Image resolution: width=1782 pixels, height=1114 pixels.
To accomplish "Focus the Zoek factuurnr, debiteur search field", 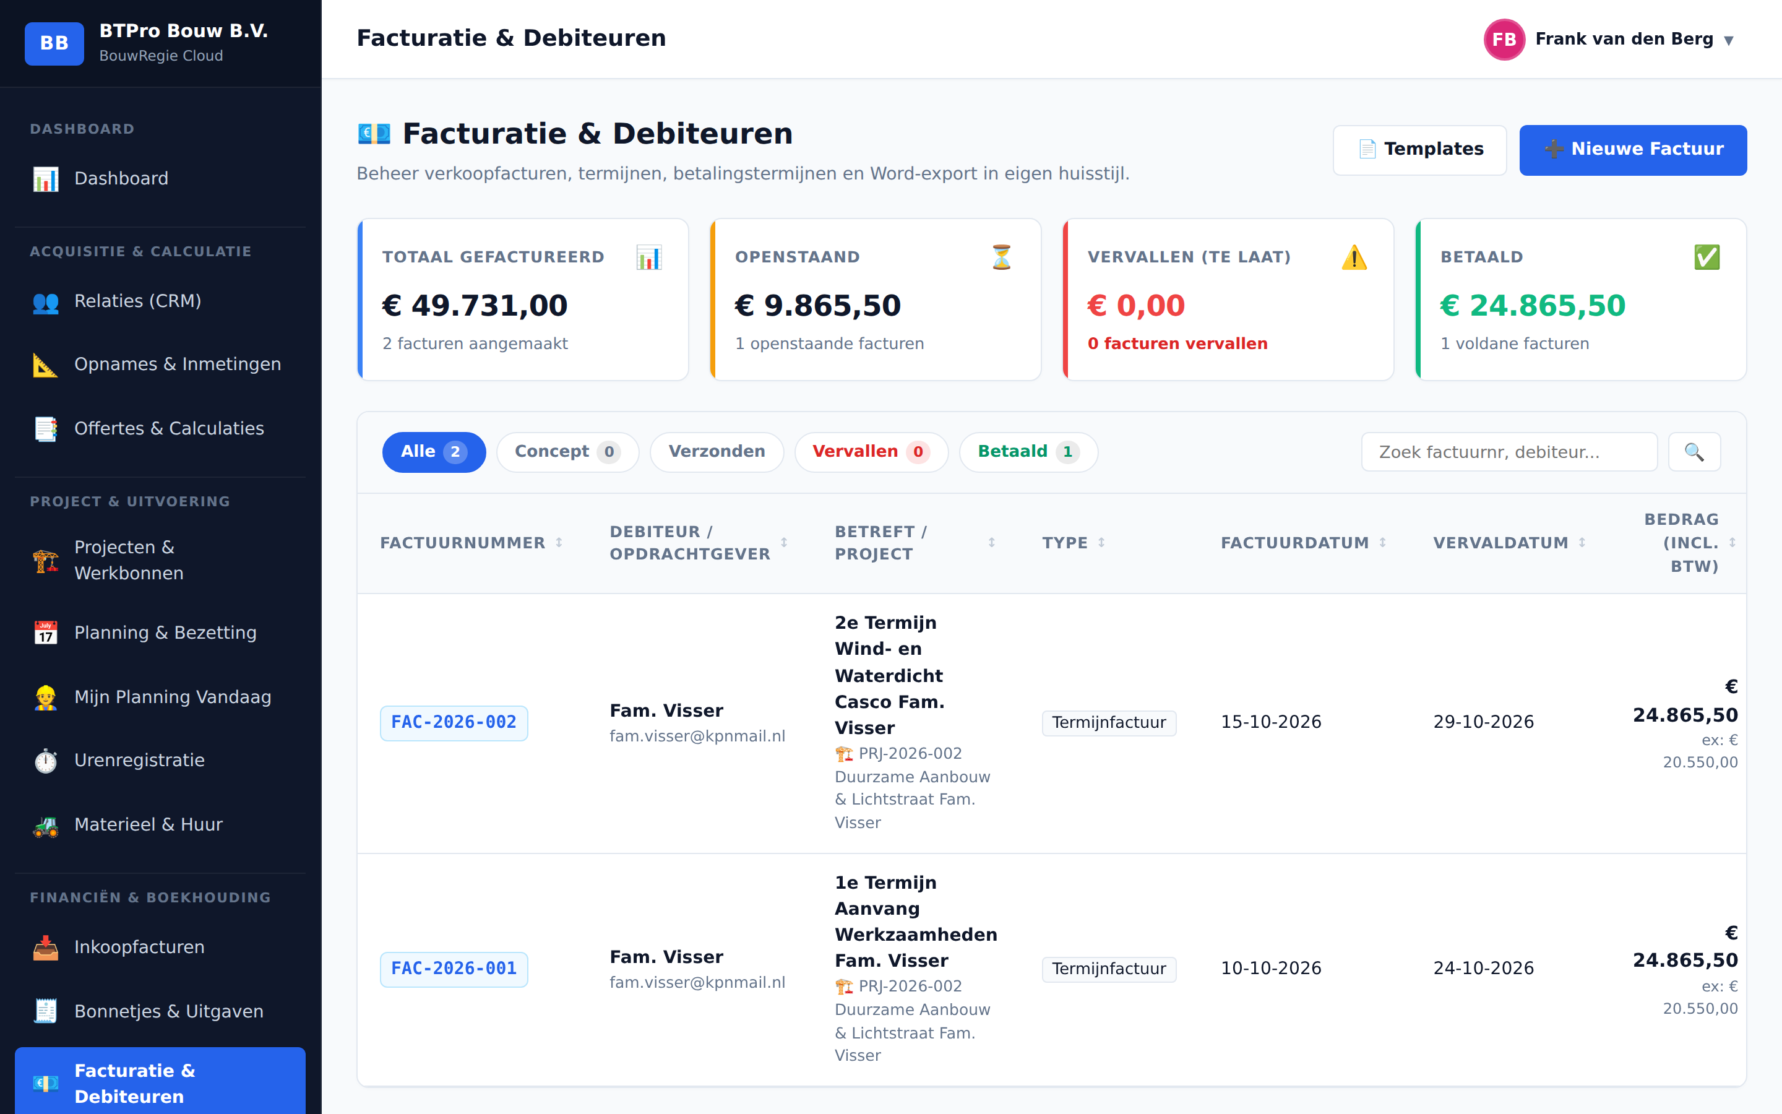I will (1509, 452).
